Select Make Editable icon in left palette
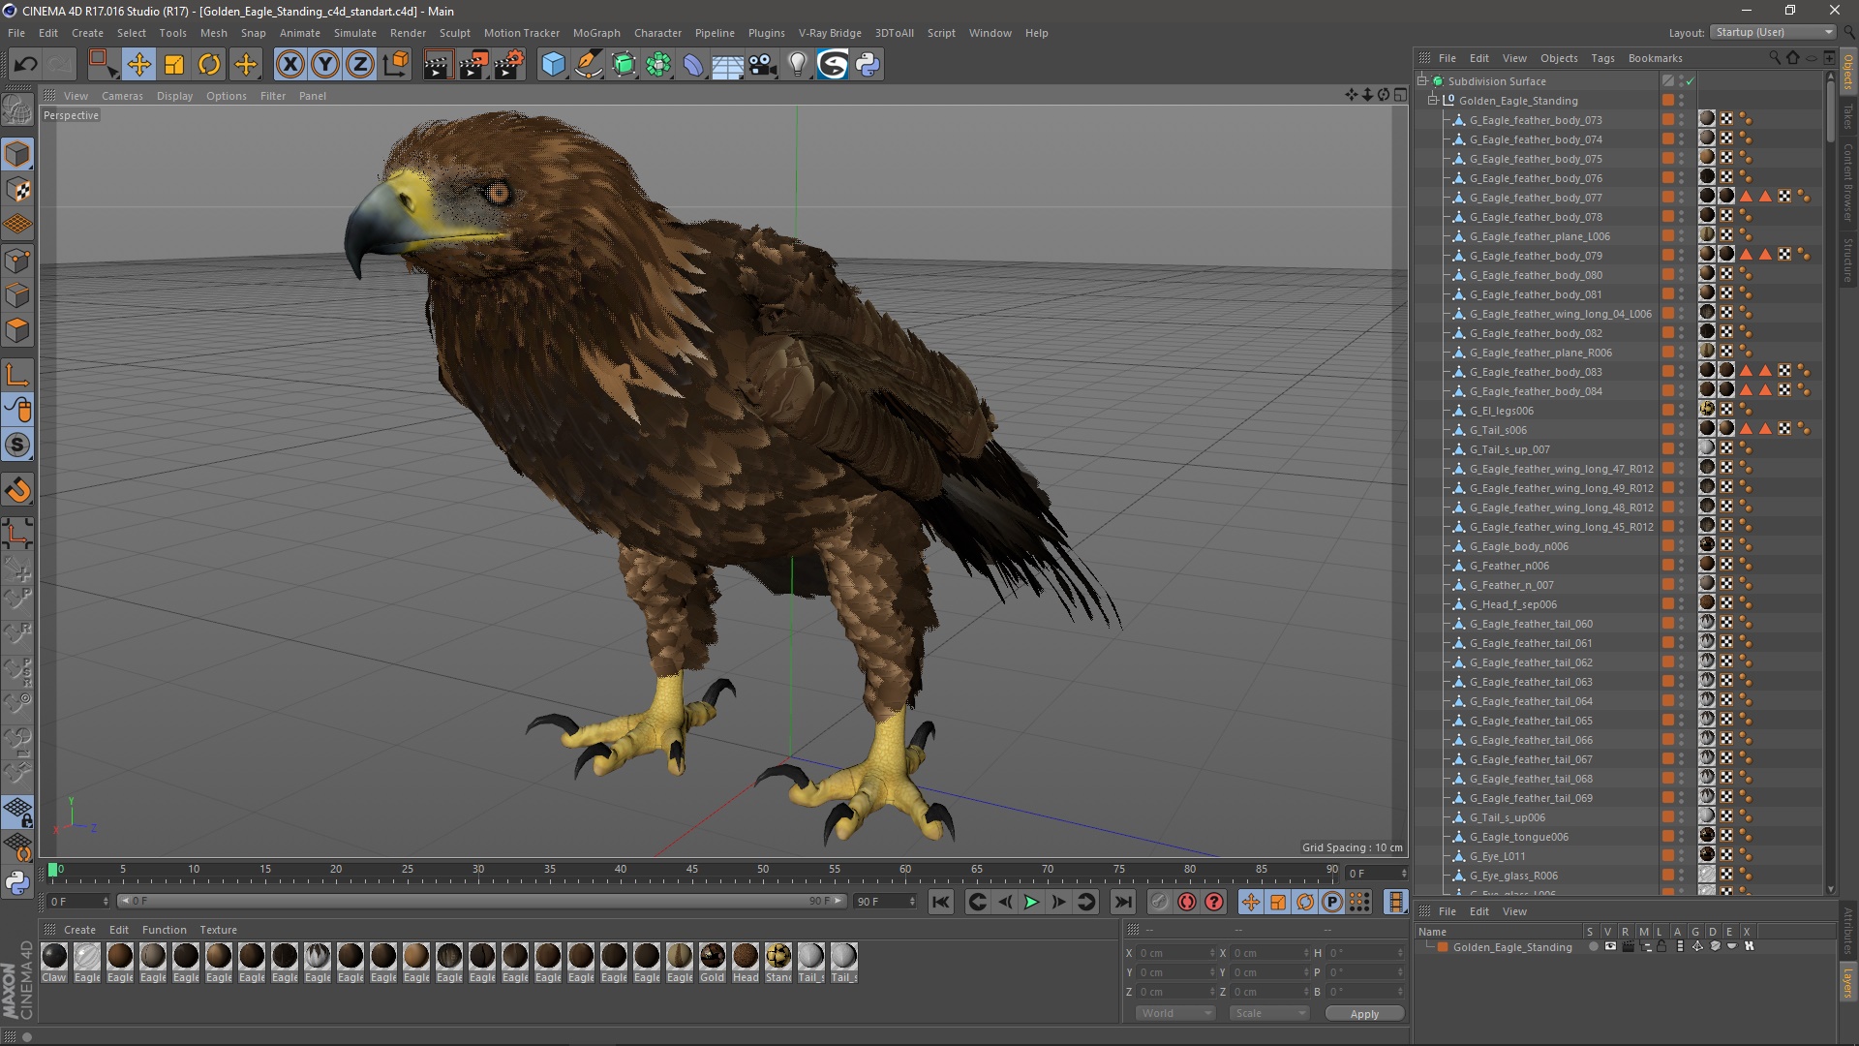The image size is (1859, 1046). pyautogui.click(x=17, y=110)
